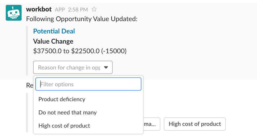Viewport: 257px width, 136px height.
Task: Click the gray attachment bar beside Potential Deal
Action: pyautogui.click(x=27, y=51)
